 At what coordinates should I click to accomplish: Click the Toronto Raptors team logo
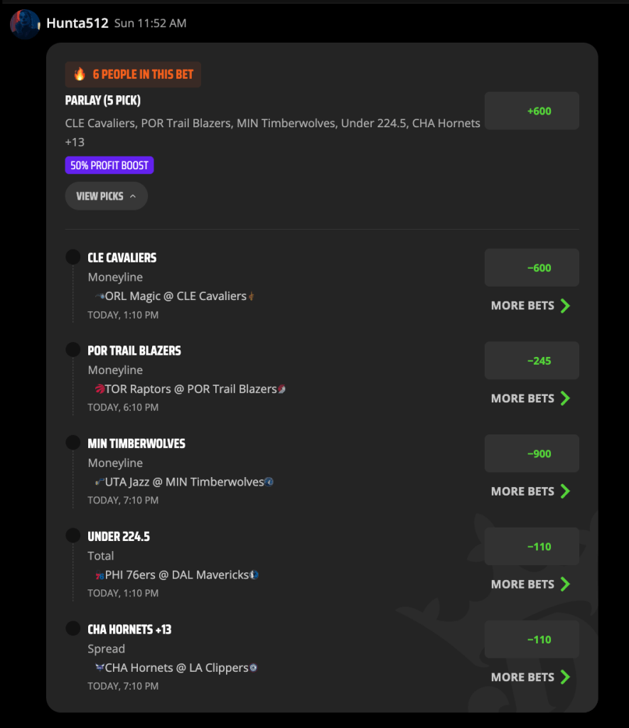[100, 389]
